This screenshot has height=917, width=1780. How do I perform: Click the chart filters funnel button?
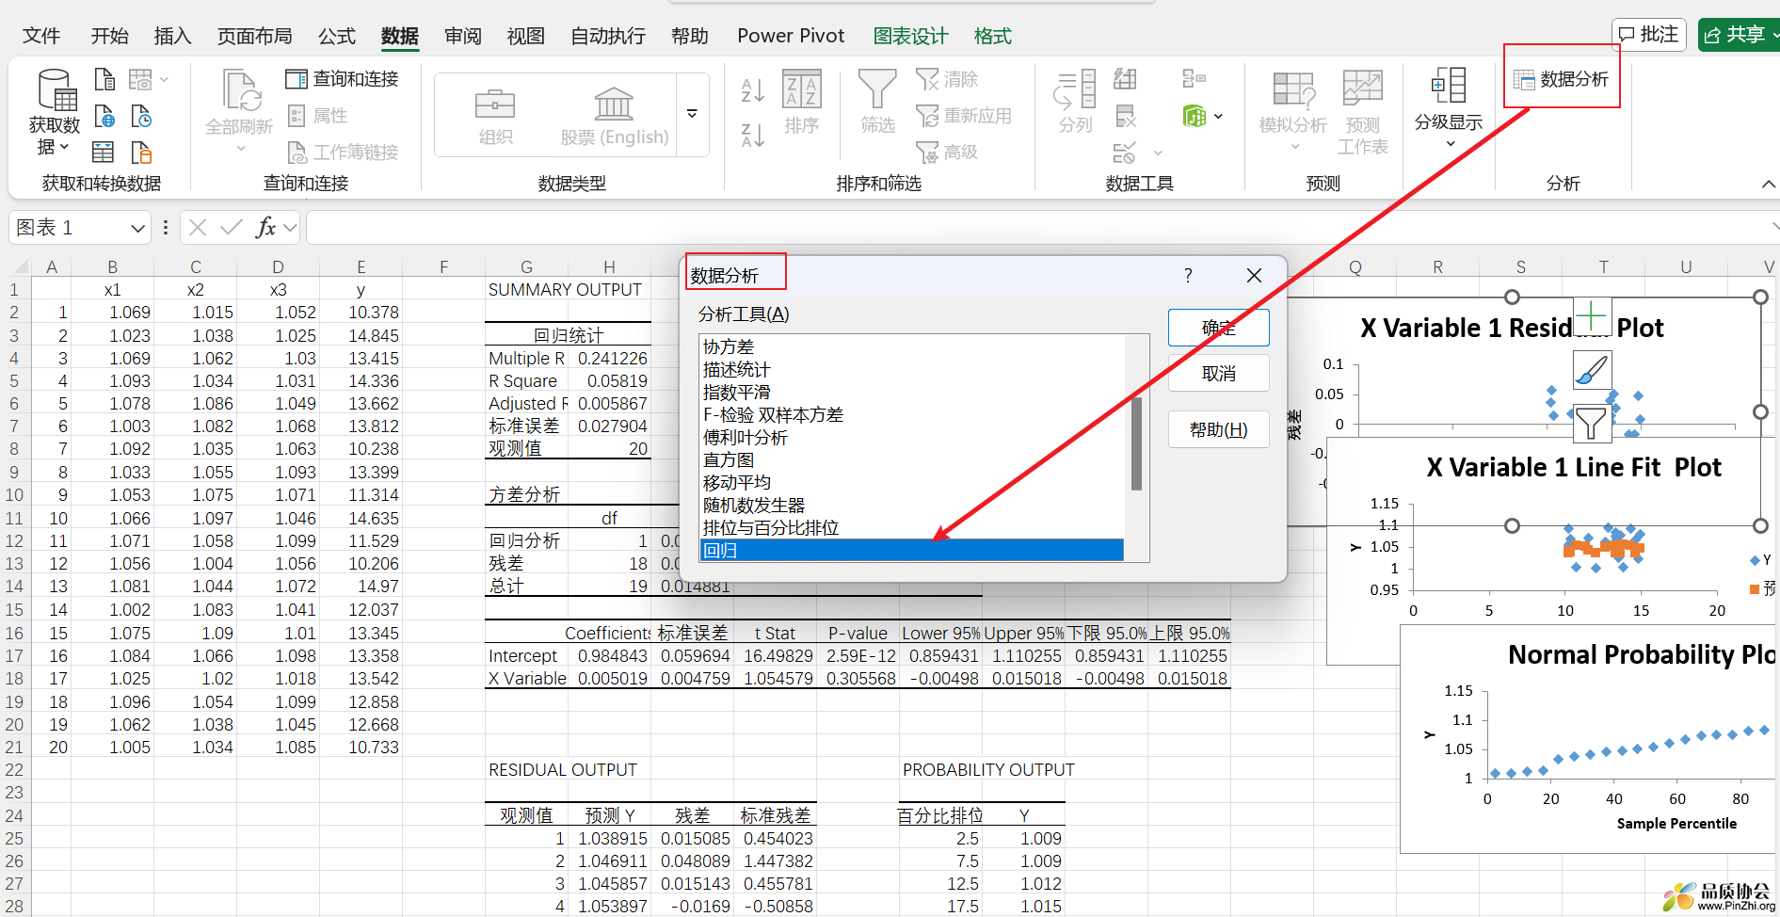(x=1592, y=423)
